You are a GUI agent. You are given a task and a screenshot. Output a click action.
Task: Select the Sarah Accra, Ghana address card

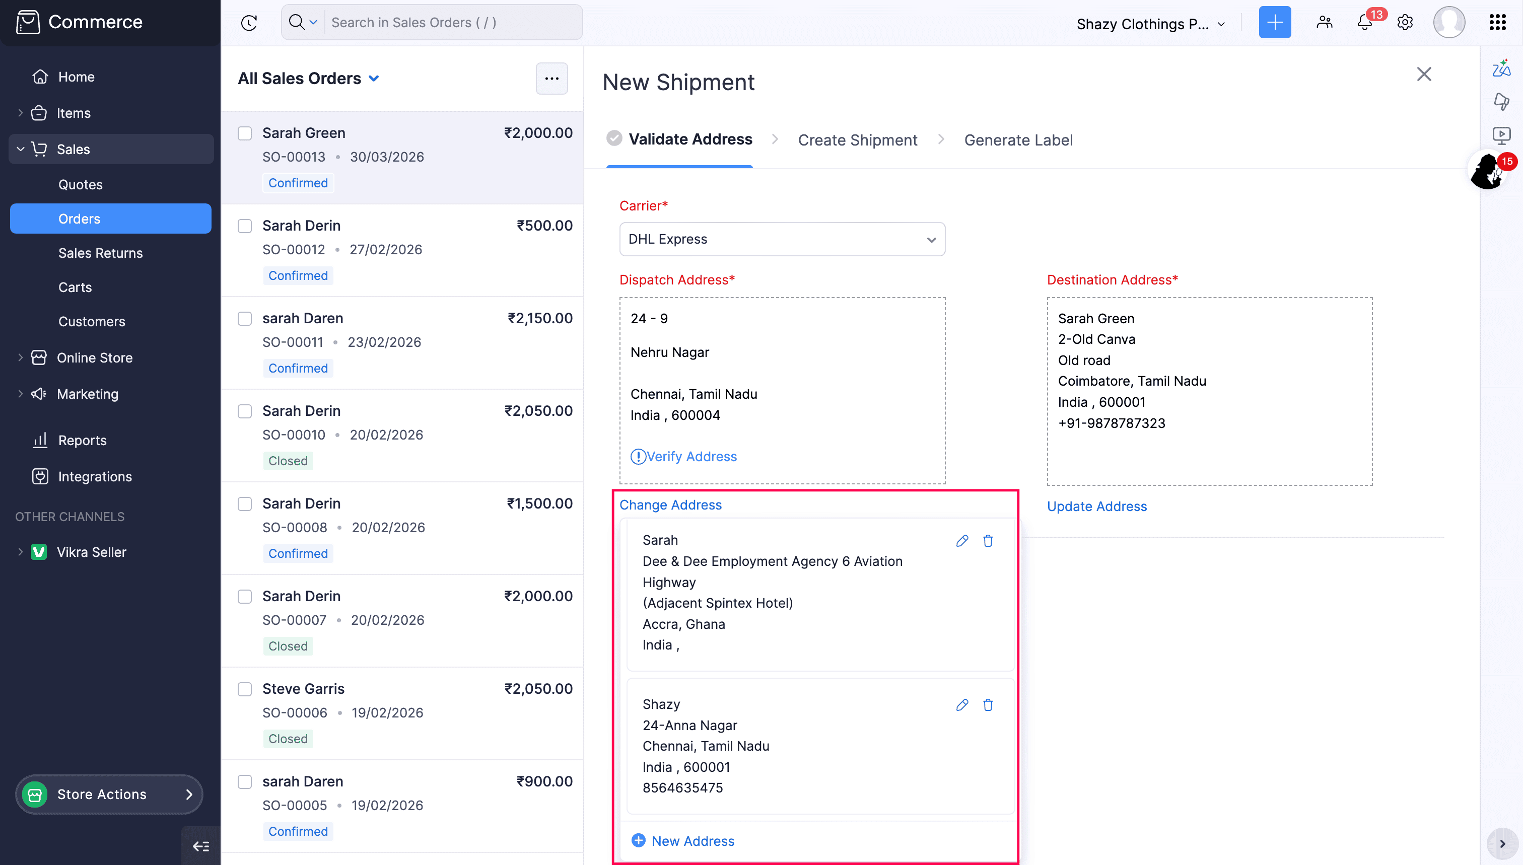click(820, 594)
